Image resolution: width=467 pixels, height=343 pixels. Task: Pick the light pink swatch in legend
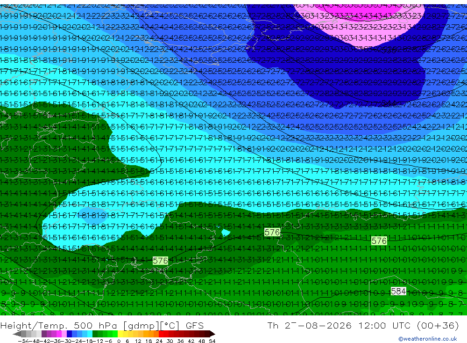tap(64, 334)
